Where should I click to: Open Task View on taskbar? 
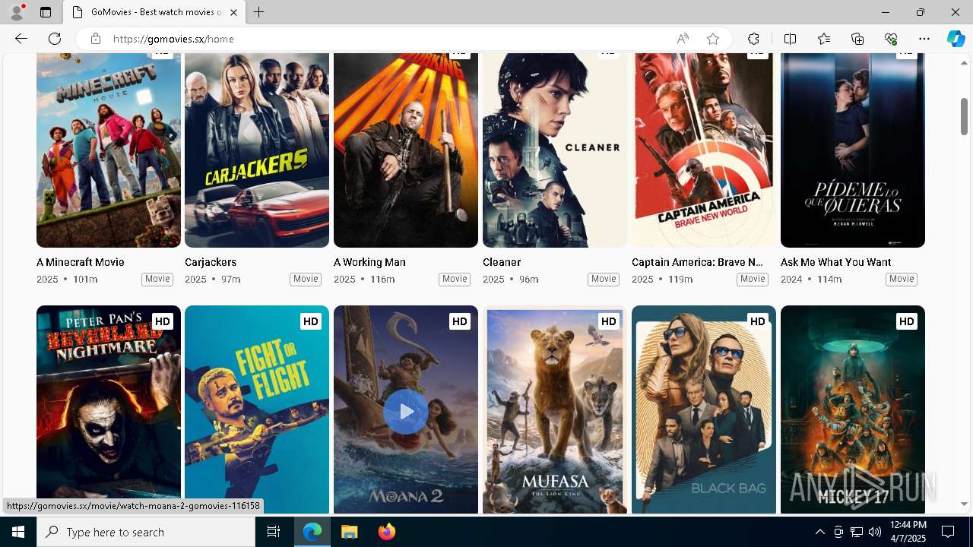tap(274, 532)
